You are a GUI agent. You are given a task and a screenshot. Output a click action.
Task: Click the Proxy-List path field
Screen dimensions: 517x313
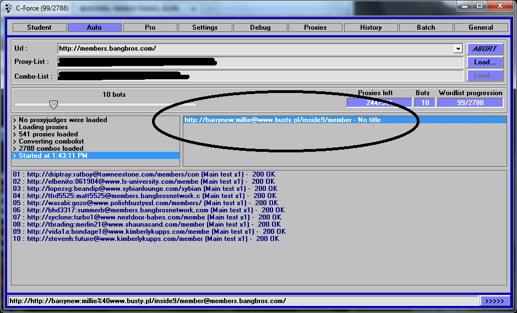260,62
